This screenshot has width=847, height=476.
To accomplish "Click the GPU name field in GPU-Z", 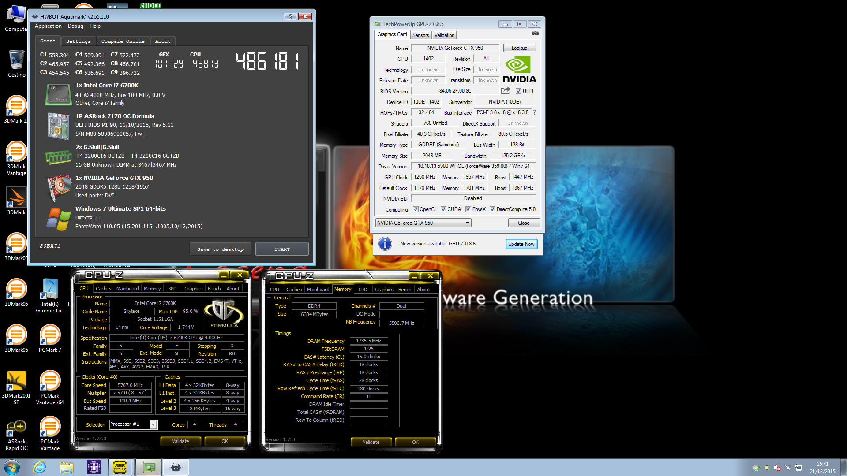I will [455, 48].
